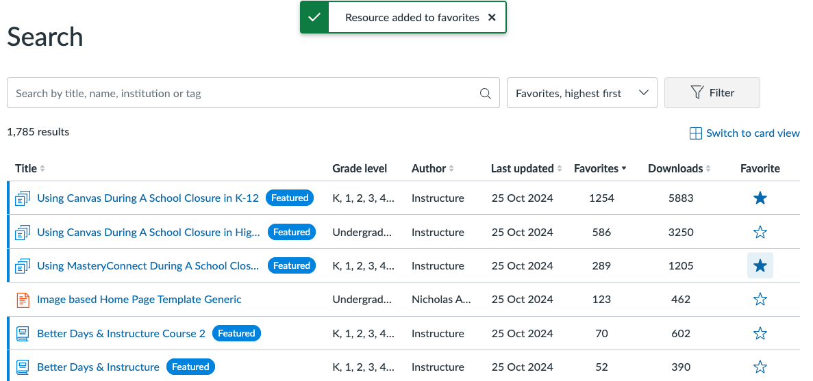Viewport: 813px width, 381px height.
Task: Click the course icon beside Using Canvas K-12
Action: point(23,198)
